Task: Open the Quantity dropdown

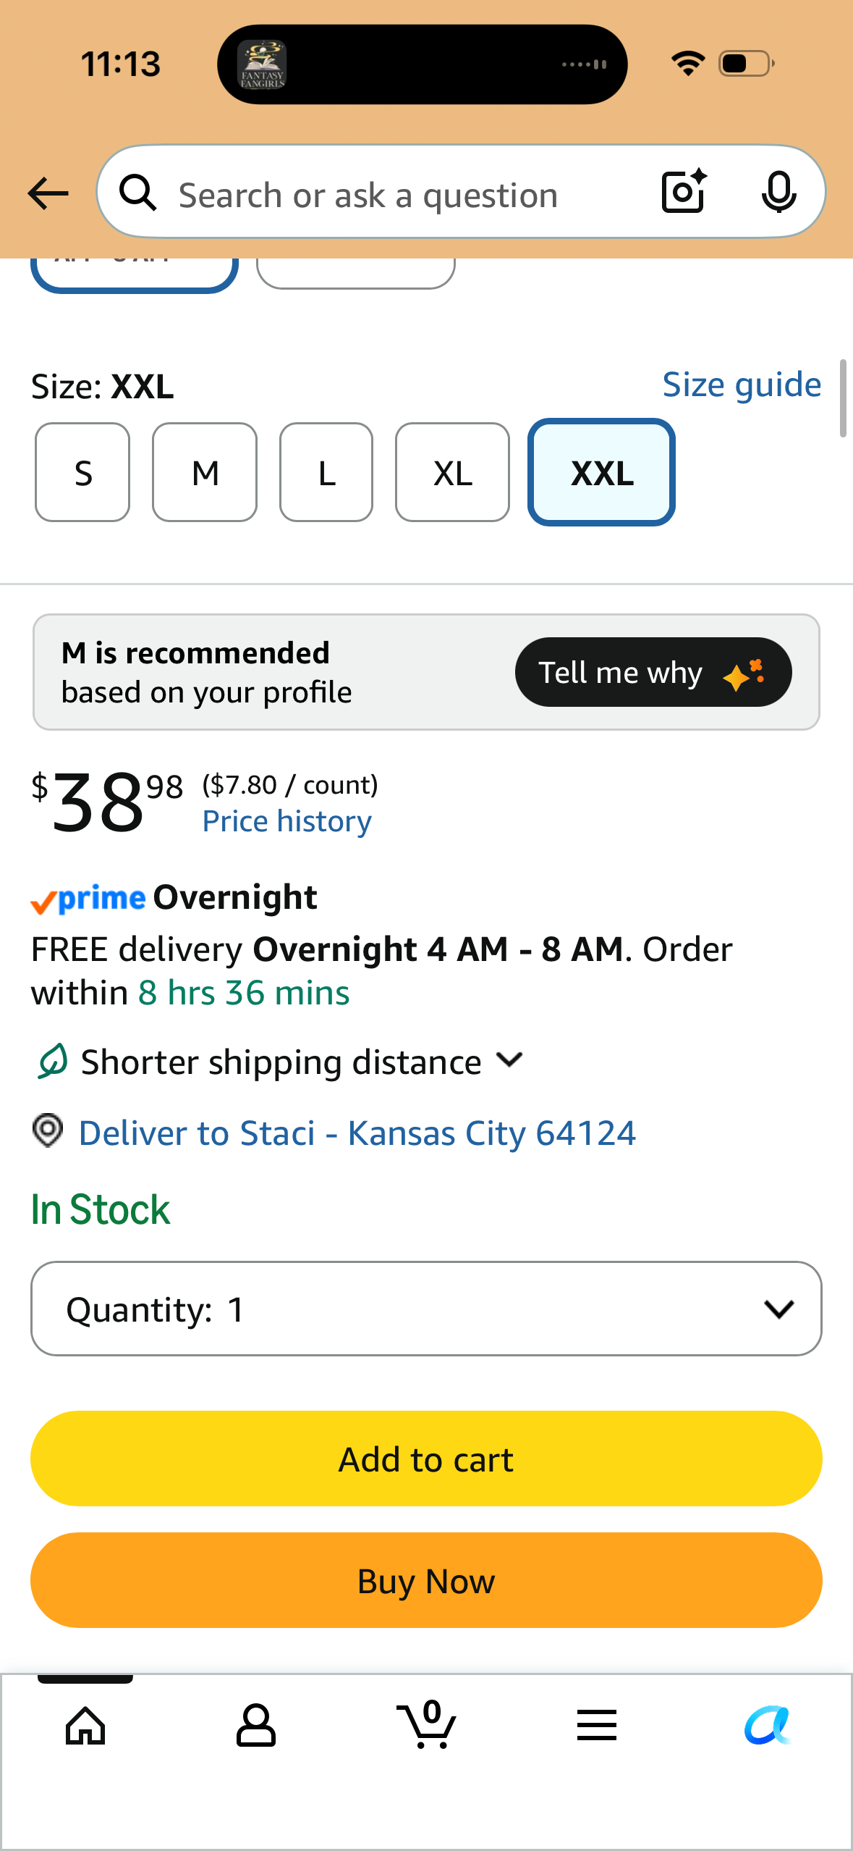Action: pyautogui.click(x=426, y=1309)
